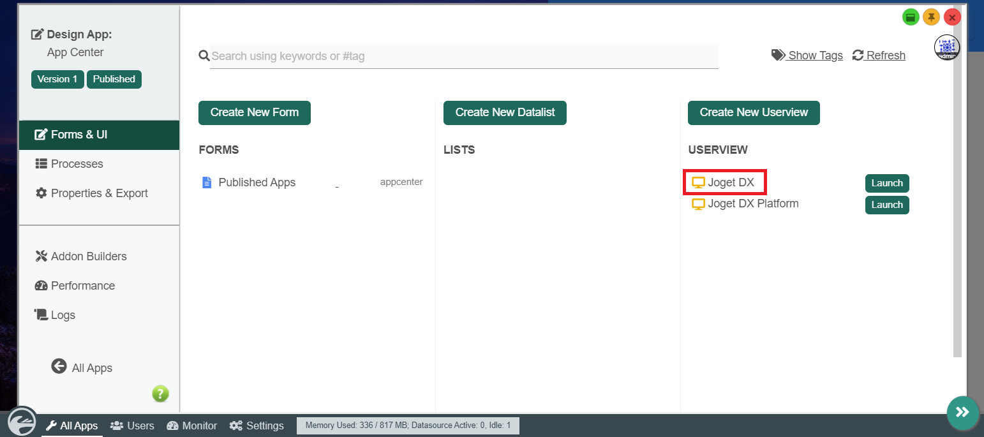The image size is (984, 437).
Task: Click the search magnifier icon
Action: (x=204, y=56)
